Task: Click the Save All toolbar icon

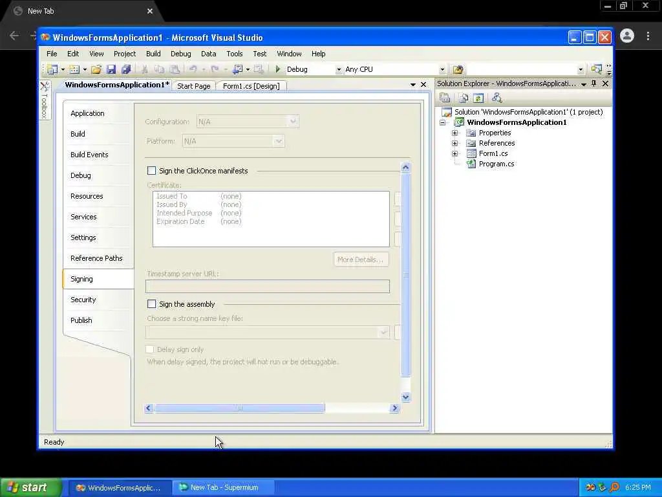Action: tap(126, 69)
